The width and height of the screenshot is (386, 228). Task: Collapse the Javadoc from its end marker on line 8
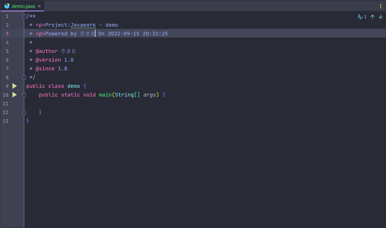pyautogui.click(x=24, y=77)
